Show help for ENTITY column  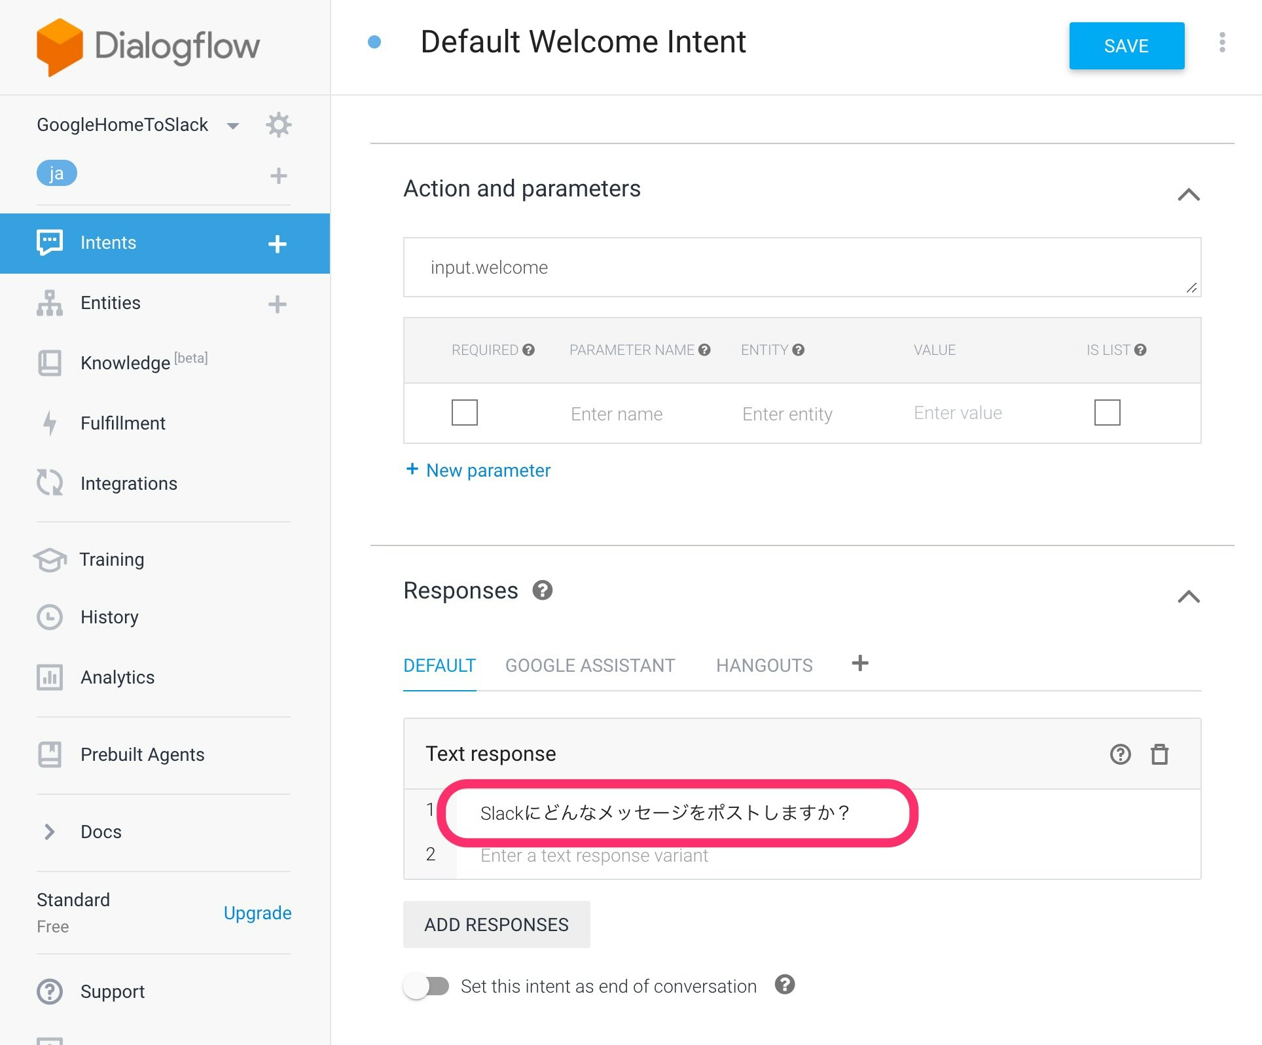pos(798,350)
